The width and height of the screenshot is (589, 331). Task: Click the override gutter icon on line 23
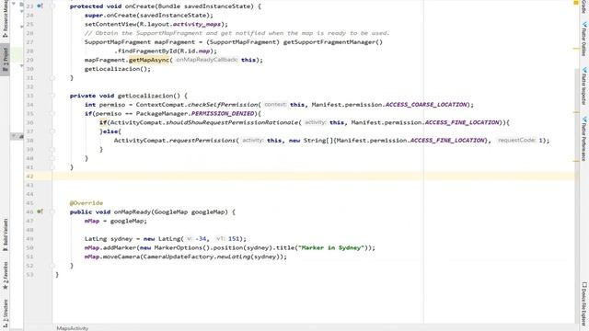(x=40, y=6)
